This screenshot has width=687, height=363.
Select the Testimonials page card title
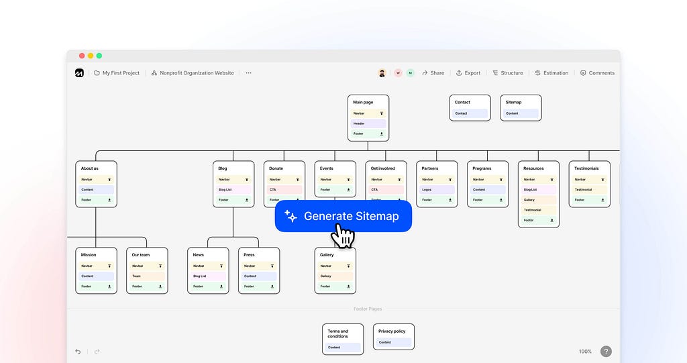click(x=586, y=168)
